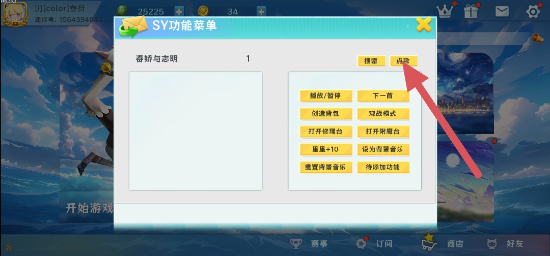The width and height of the screenshot is (550, 256).
Task: Click the green gem currency icon
Action: click(122, 11)
